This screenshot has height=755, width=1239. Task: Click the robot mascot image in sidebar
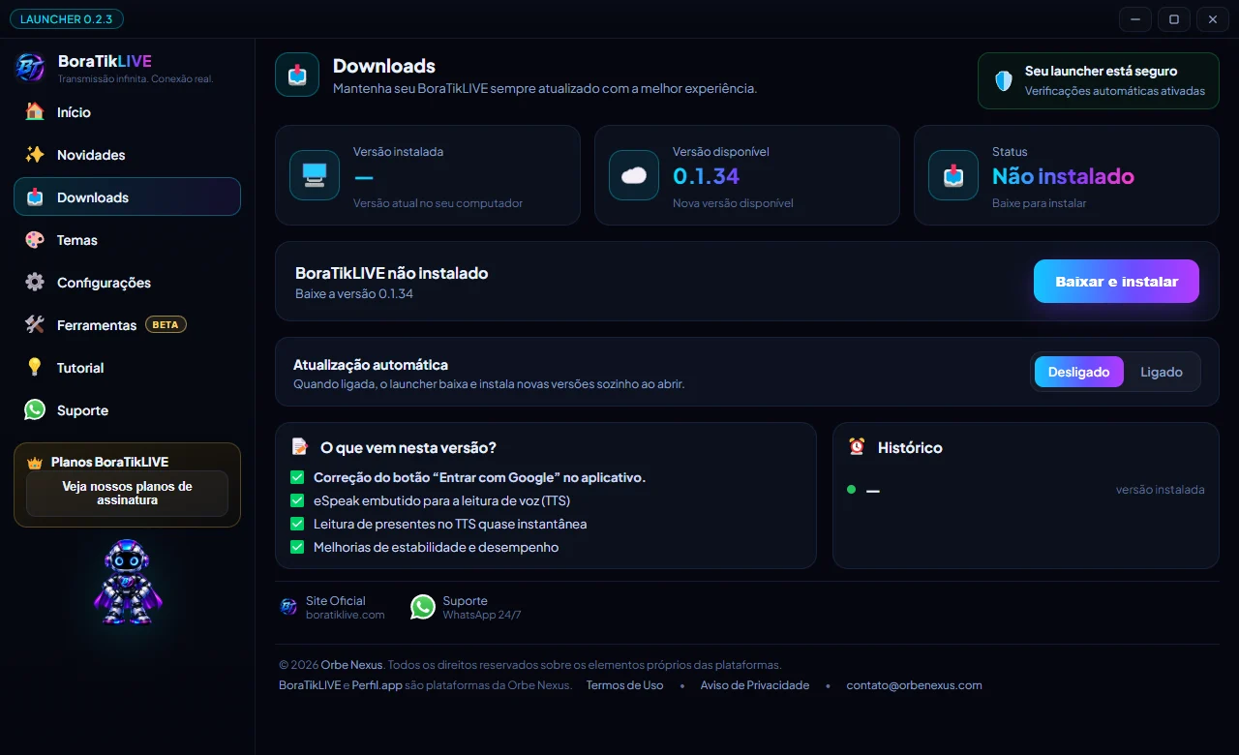click(127, 581)
